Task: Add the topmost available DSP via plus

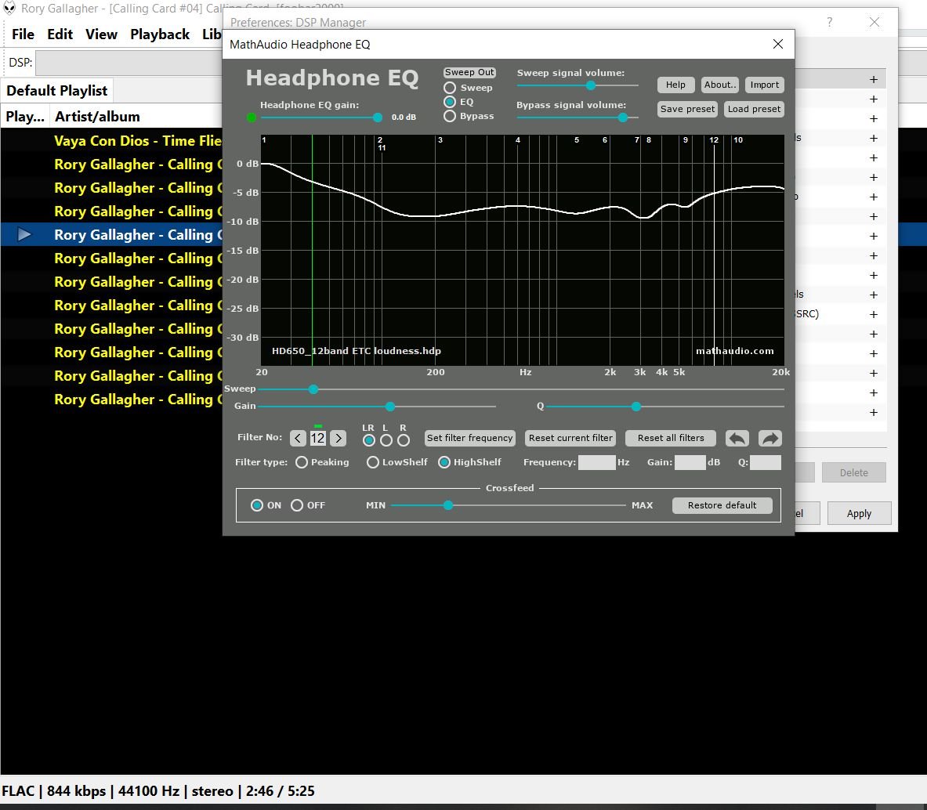Action: (874, 80)
